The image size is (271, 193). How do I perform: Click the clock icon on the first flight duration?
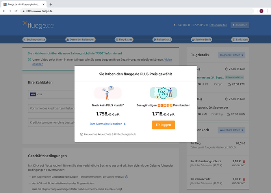click(226, 69)
